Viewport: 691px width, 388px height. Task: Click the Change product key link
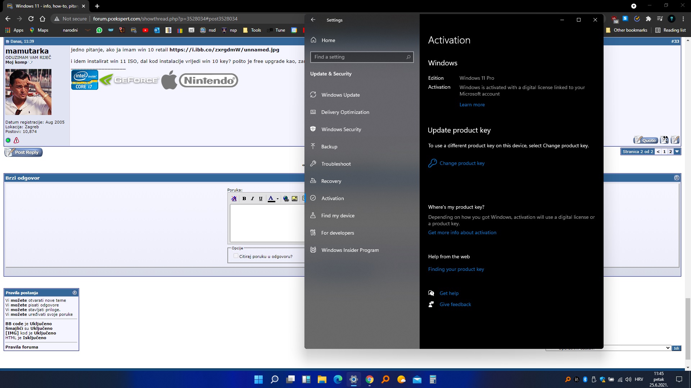(x=462, y=163)
